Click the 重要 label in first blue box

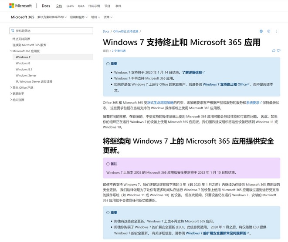(114, 64)
